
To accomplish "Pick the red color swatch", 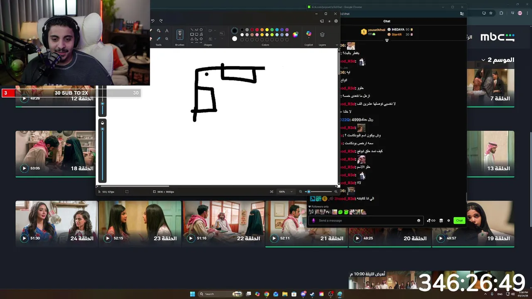I will (257, 30).
